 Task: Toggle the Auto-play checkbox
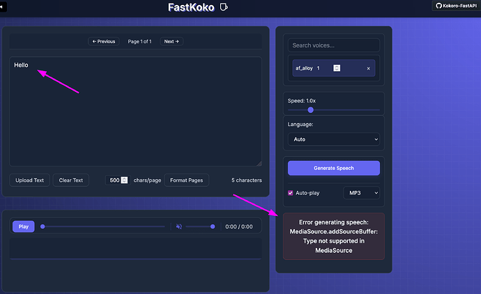(x=291, y=193)
